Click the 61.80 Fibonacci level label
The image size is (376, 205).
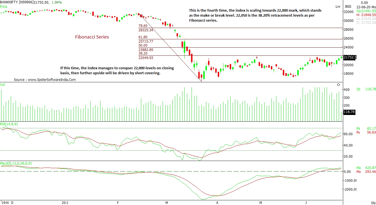tap(143, 37)
